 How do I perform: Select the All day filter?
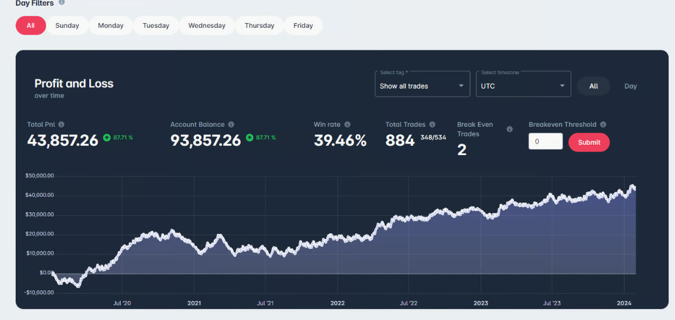click(31, 25)
